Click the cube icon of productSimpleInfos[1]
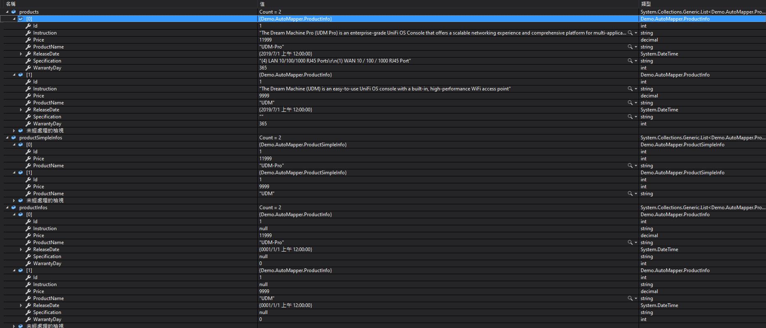This screenshot has height=328, width=766. (x=21, y=173)
